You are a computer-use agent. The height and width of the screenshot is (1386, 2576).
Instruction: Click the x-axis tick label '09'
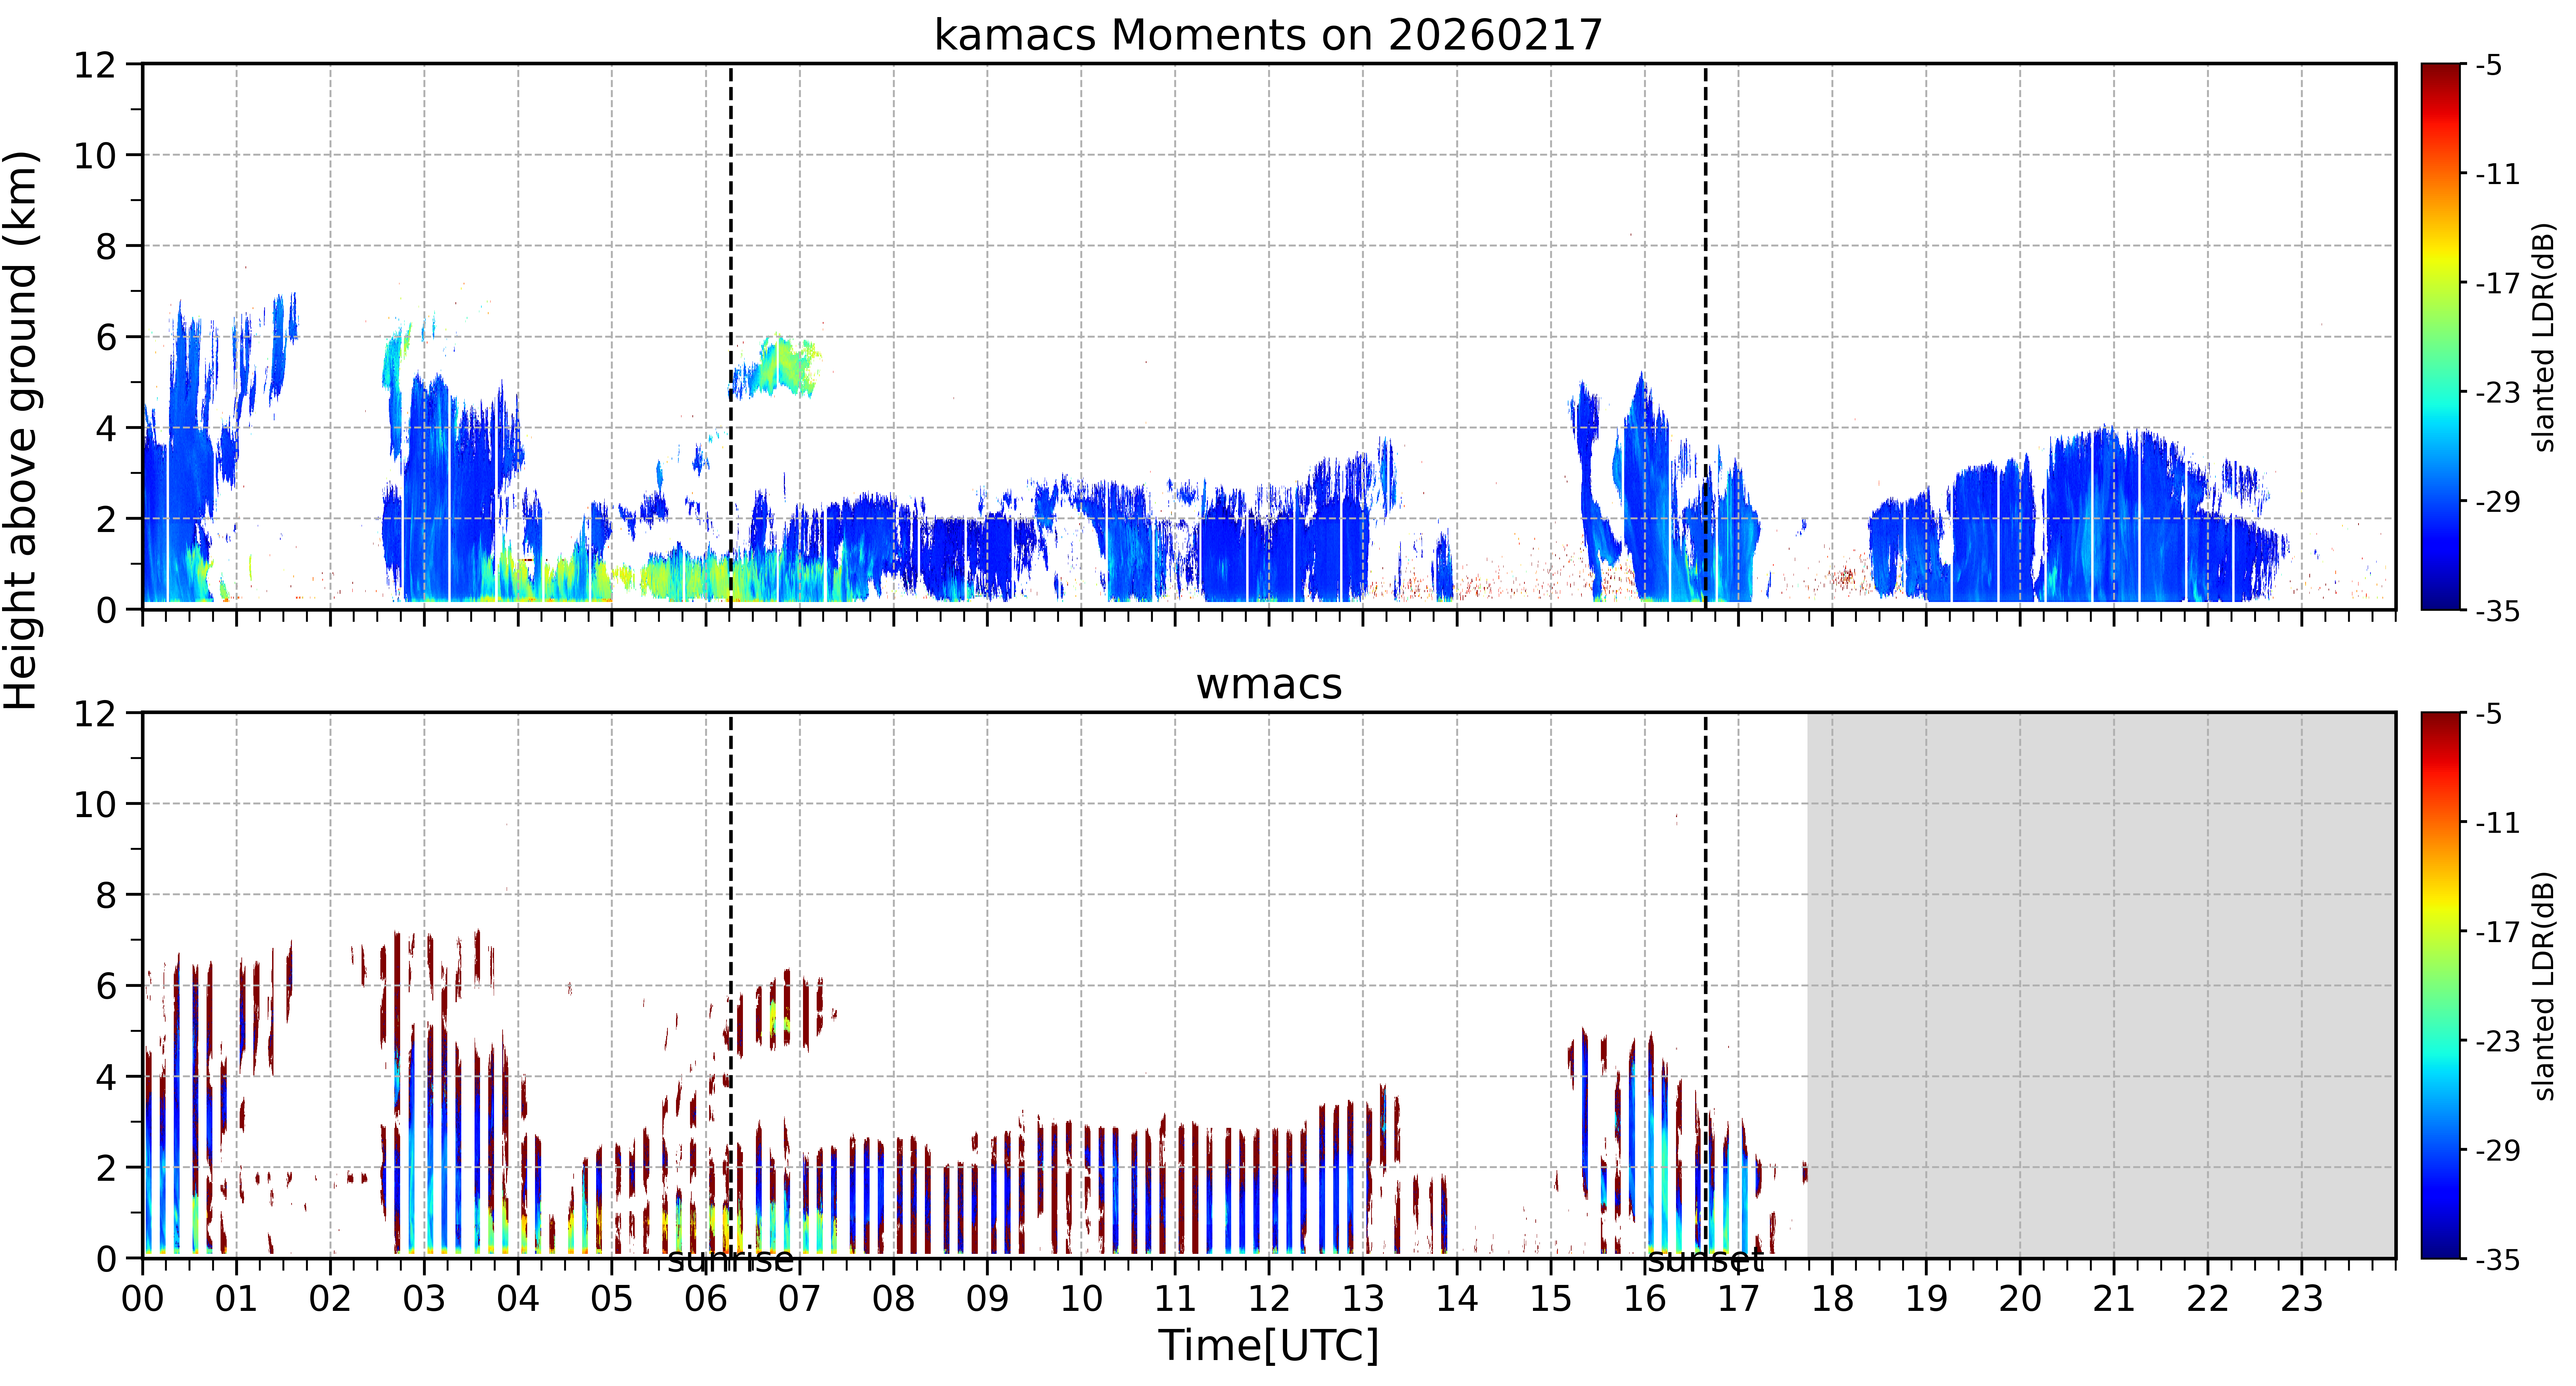[x=987, y=1299]
